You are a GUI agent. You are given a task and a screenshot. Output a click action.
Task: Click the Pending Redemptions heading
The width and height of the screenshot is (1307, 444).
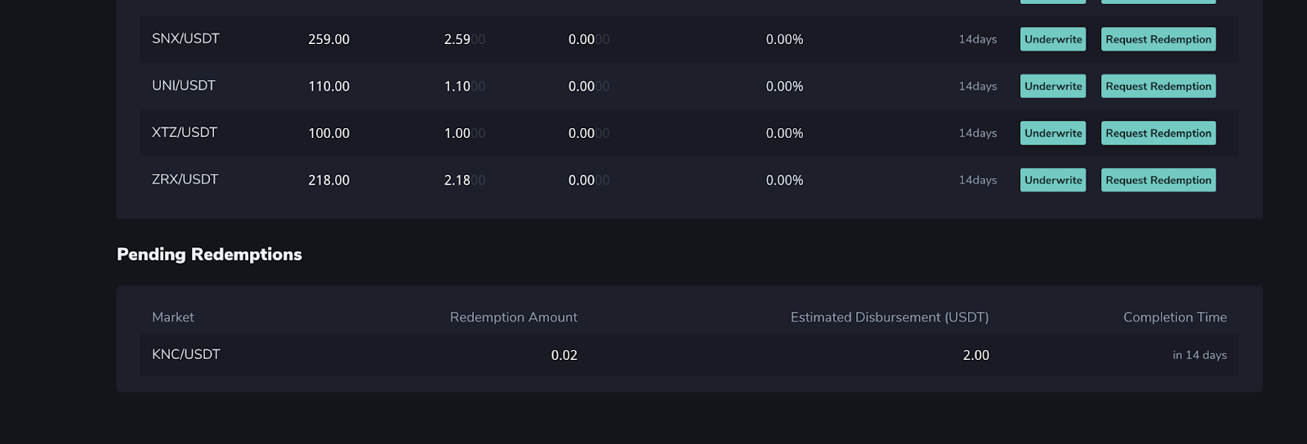click(209, 255)
